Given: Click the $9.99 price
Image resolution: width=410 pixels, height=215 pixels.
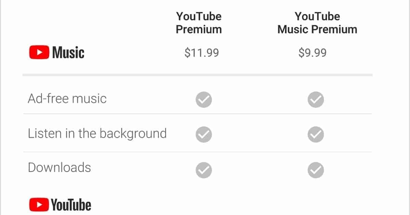Looking at the screenshot, I should (312, 53).
